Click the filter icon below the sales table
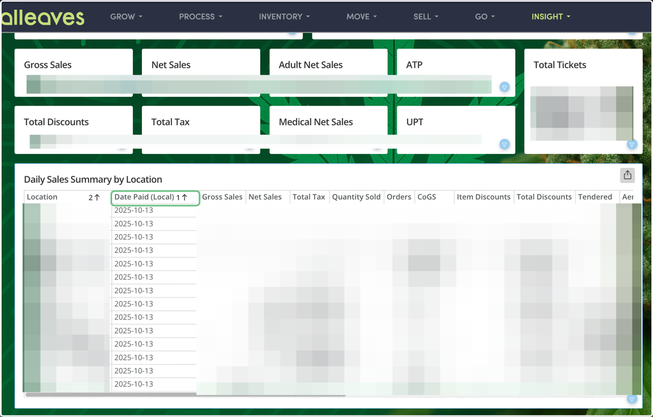The height and width of the screenshot is (417, 653). 632,399
